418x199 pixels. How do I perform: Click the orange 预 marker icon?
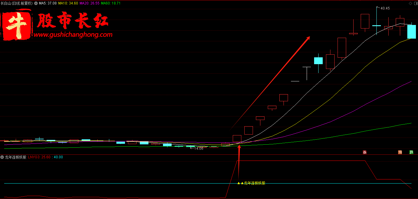click(x=400, y=152)
